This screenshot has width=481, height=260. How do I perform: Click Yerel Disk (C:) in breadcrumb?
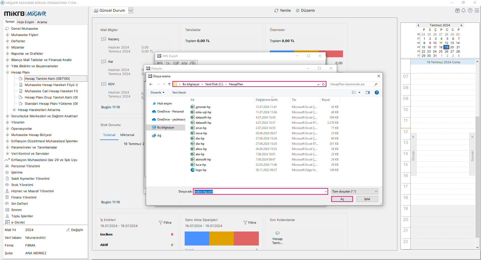pyautogui.click(x=214, y=84)
